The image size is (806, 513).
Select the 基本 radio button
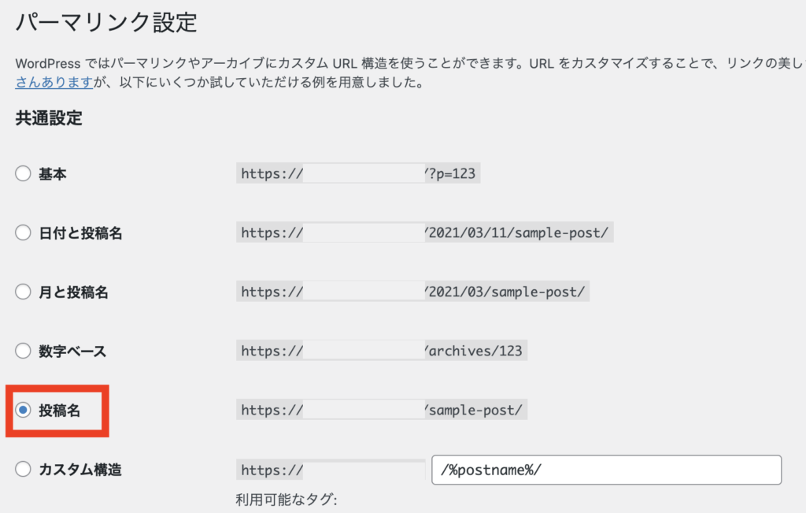point(23,174)
